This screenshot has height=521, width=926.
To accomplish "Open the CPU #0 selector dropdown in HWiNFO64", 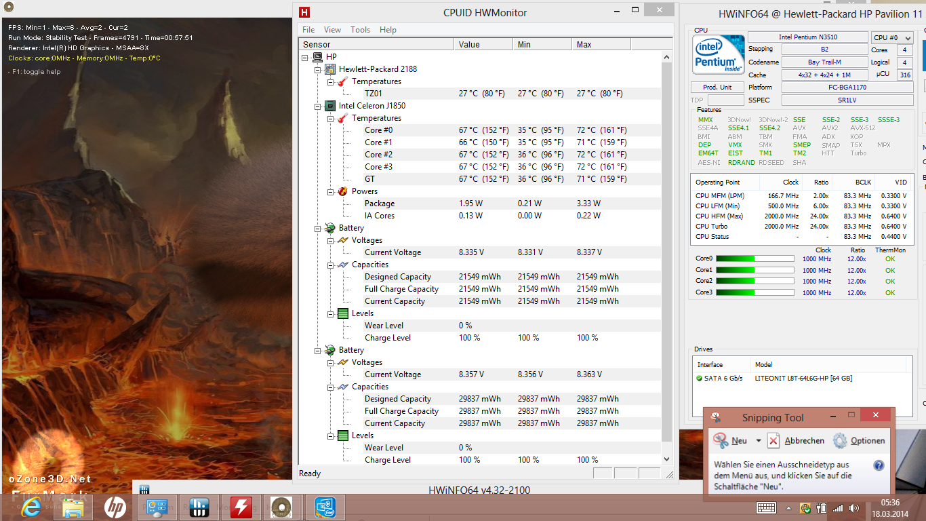I will point(891,38).
